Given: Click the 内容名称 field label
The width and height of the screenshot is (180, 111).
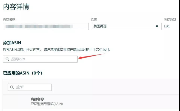Looking at the screenshot, I should point(9,19).
